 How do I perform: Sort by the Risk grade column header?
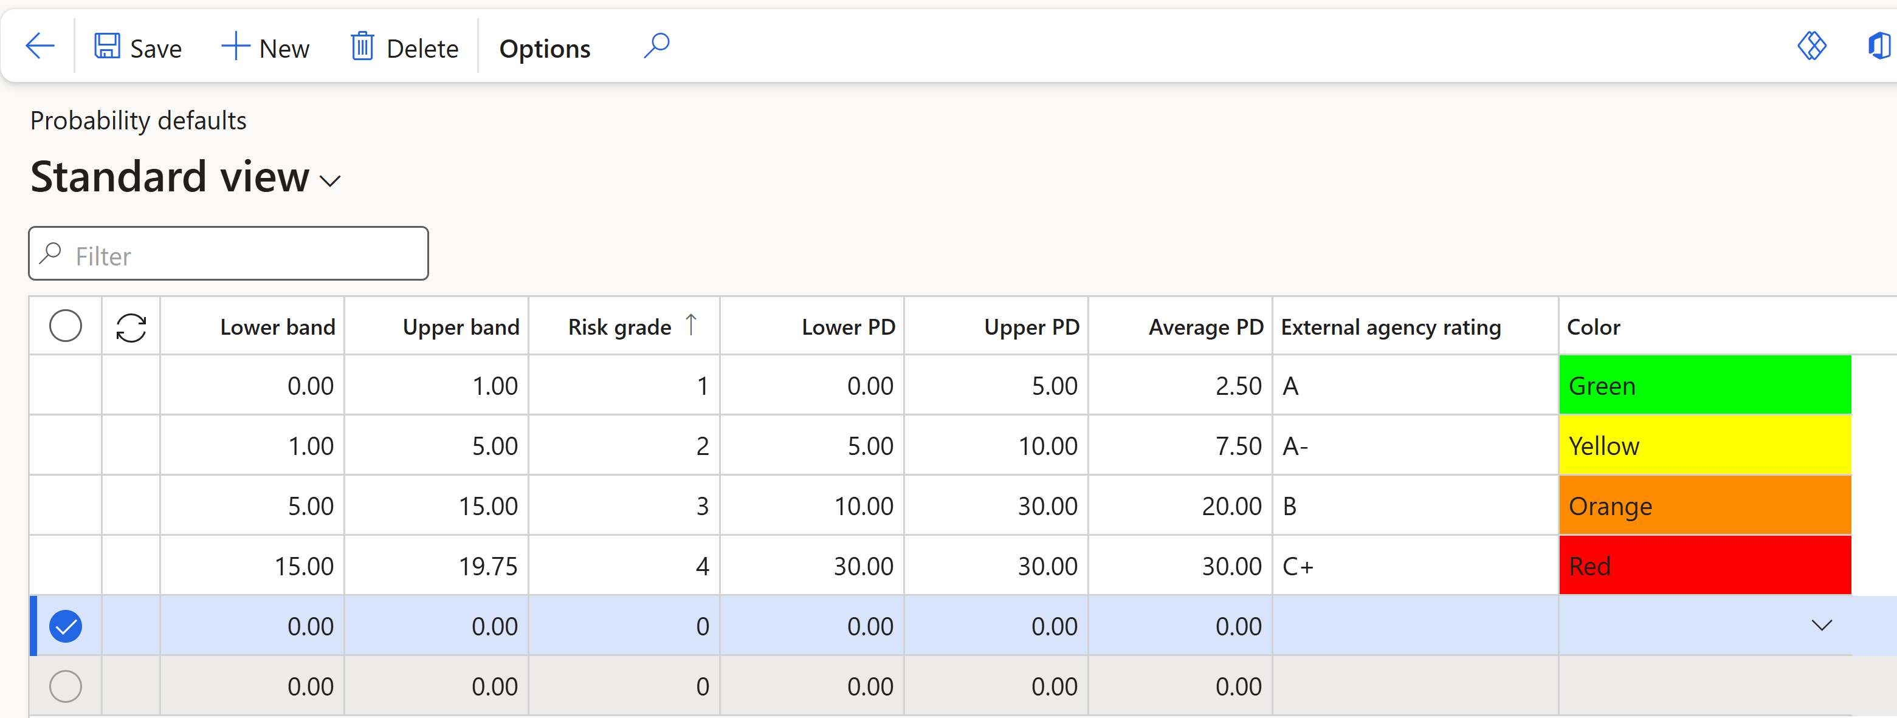(x=619, y=327)
